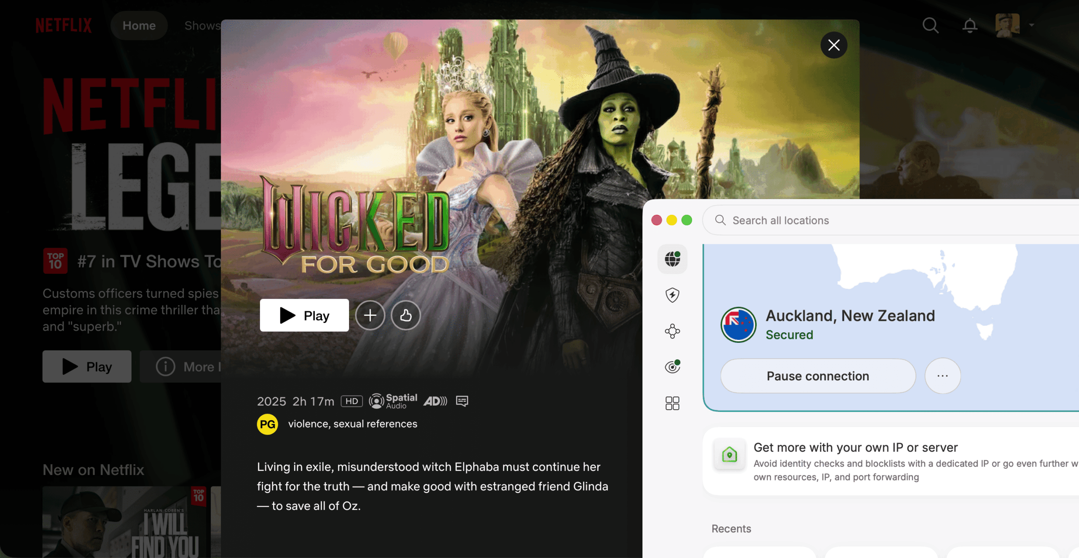Click Get more with your own IP banner
Screen dimensions: 1079x558
tap(891, 462)
